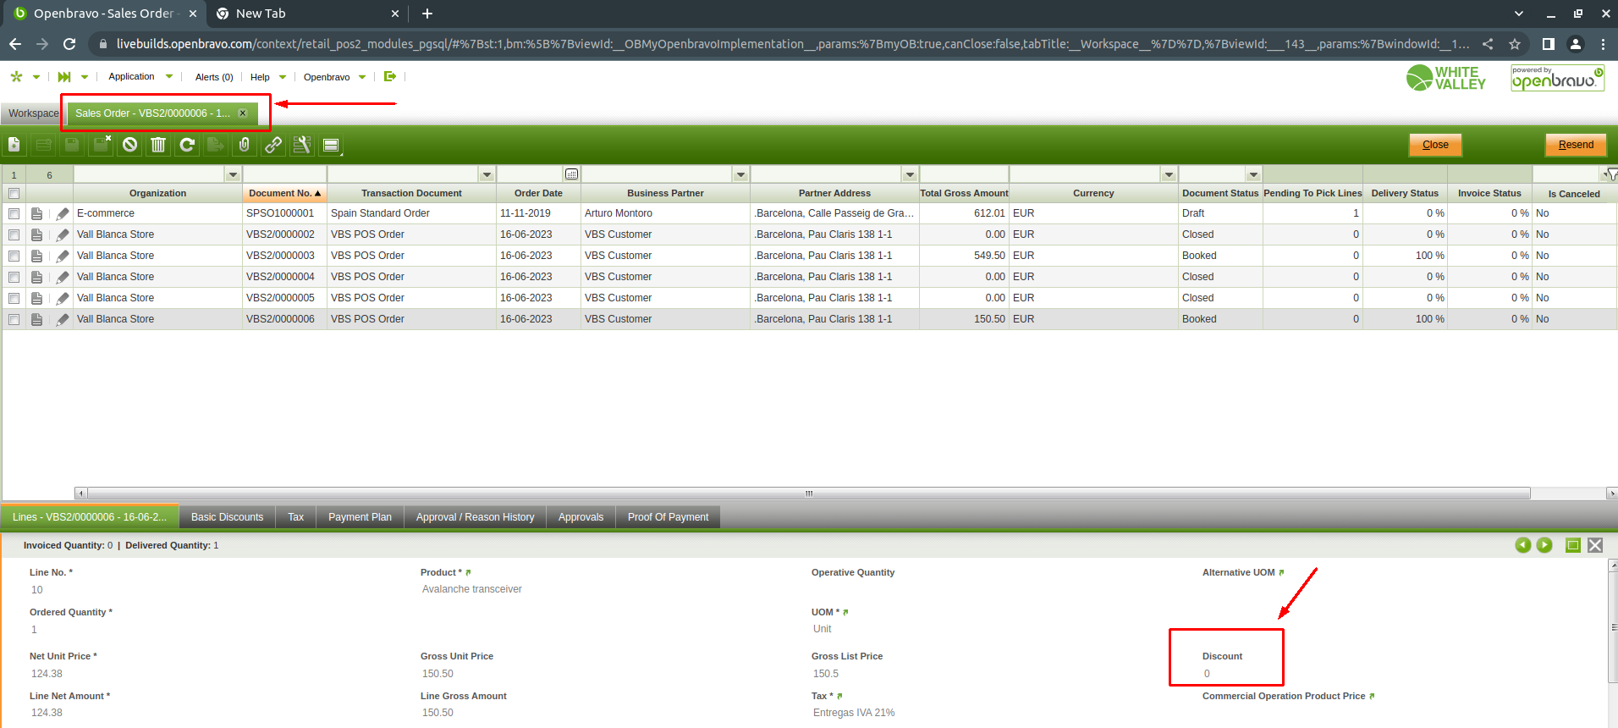This screenshot has width=1618, height=728.
Task: Open form view for order VBS2/0000003
Action: click(x=36, y=256)
